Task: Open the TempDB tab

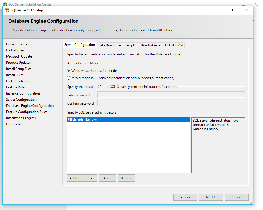Action: tap(131, 45)
